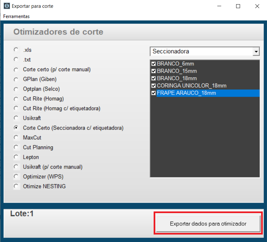
Task: Pick the Usikraft optimizer option
Action: tap(16, 118)
